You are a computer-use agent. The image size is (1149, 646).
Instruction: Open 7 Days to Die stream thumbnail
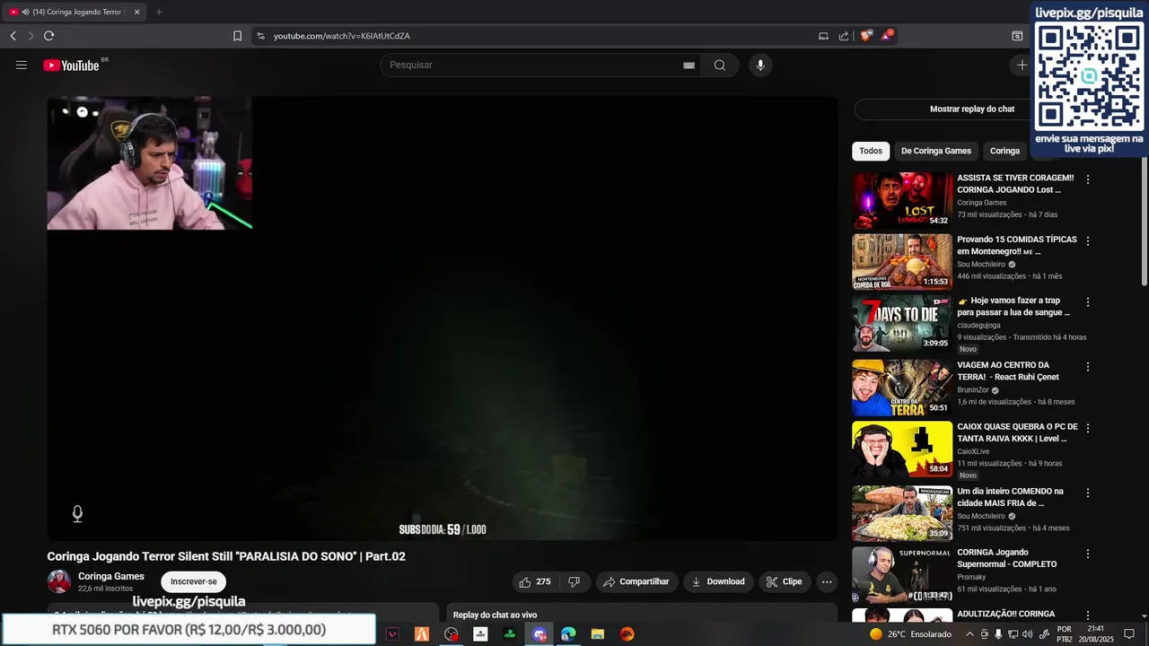pyautogui.click(x=902, y=323)
